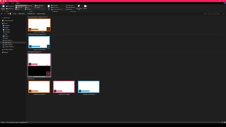
Task: Click Adobe Photoshop Image group header
Action: pyautogui.click(x=37, y=34)
